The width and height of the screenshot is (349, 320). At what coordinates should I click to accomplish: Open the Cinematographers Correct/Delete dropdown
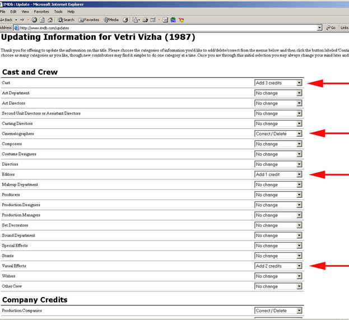click(278, 133)
